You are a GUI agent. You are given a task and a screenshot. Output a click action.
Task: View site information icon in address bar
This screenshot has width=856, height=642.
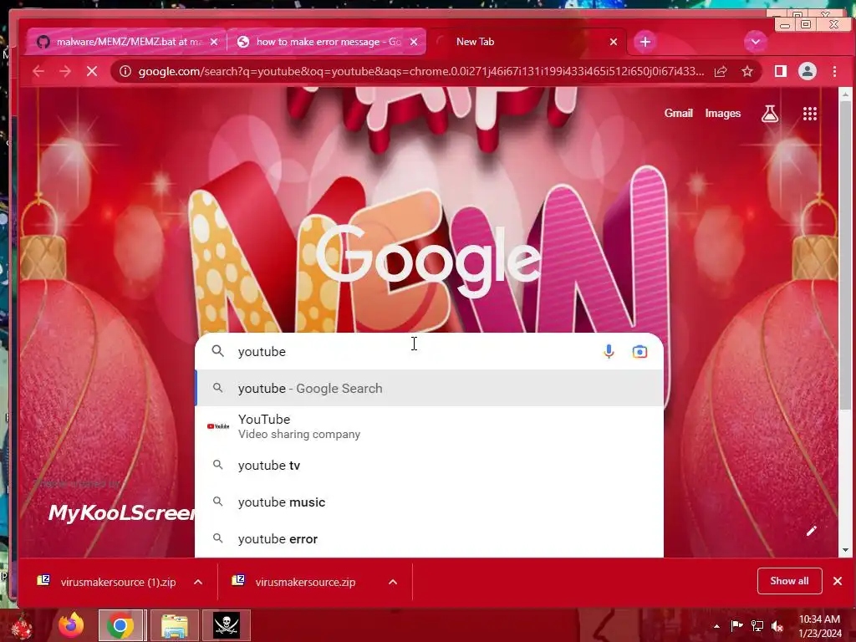pyautogui.click(x=125, y=71)
